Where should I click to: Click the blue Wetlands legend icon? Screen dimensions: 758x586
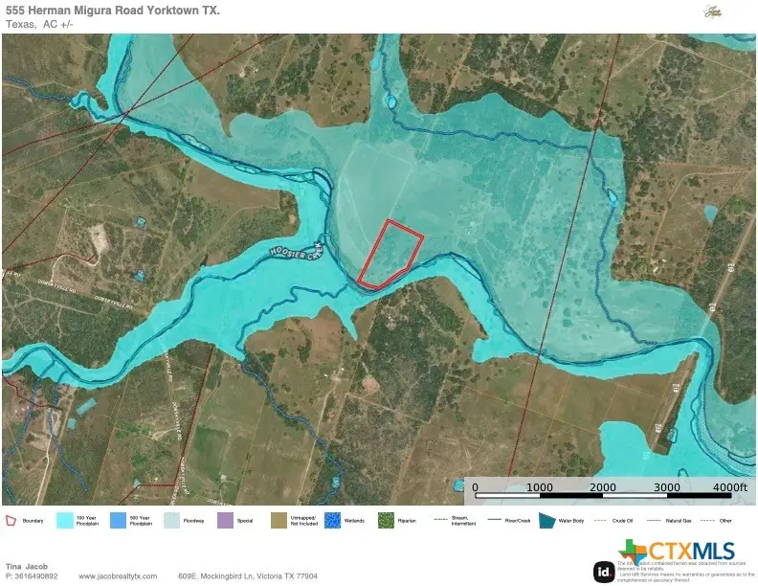[333, 521]
